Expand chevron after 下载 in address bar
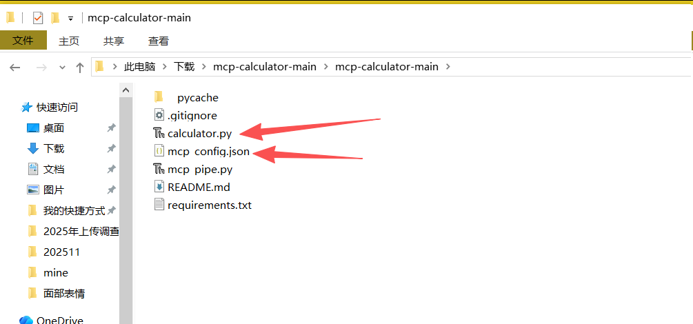The width and height of the screenshot is (693, 324). pyautogui.click(x=203, y=67)
